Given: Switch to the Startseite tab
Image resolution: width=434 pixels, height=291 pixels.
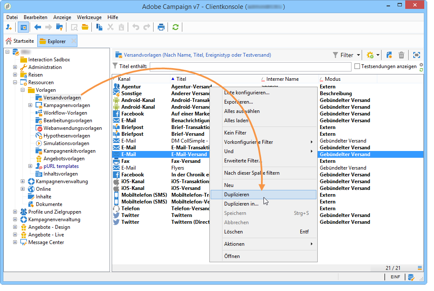Looking at the screenshot, I should pos(20,41).
